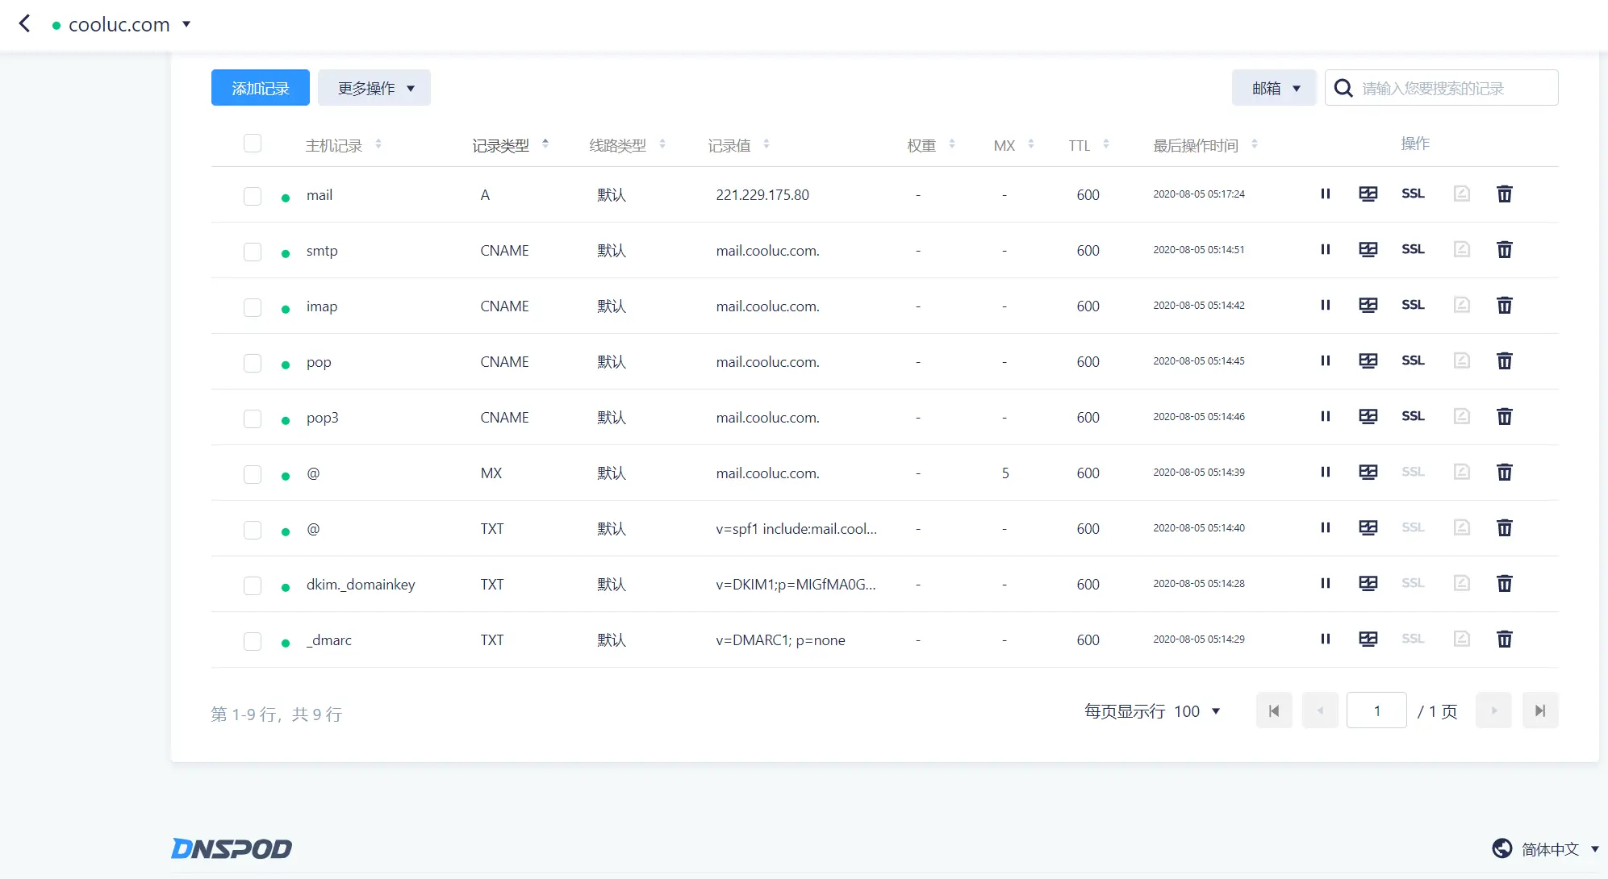Viewport: 1608px width, 879px height.
Task: Click the dkim._domainkey host name
Action: coord(361,585)
